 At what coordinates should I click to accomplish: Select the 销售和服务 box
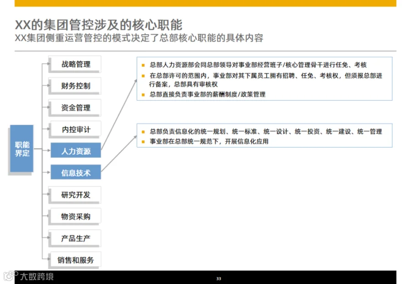coord(75,260)
